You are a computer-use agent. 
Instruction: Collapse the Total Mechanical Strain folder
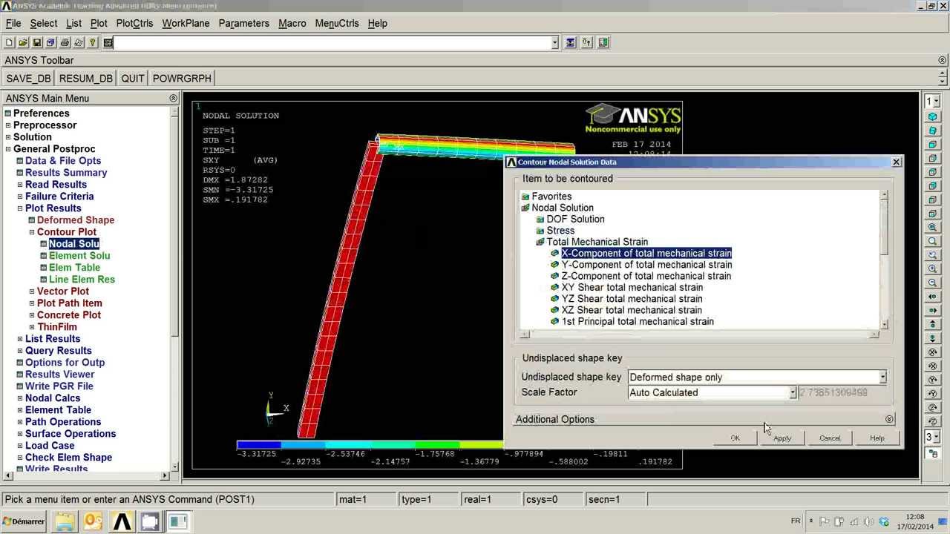[x=540, y=242]
